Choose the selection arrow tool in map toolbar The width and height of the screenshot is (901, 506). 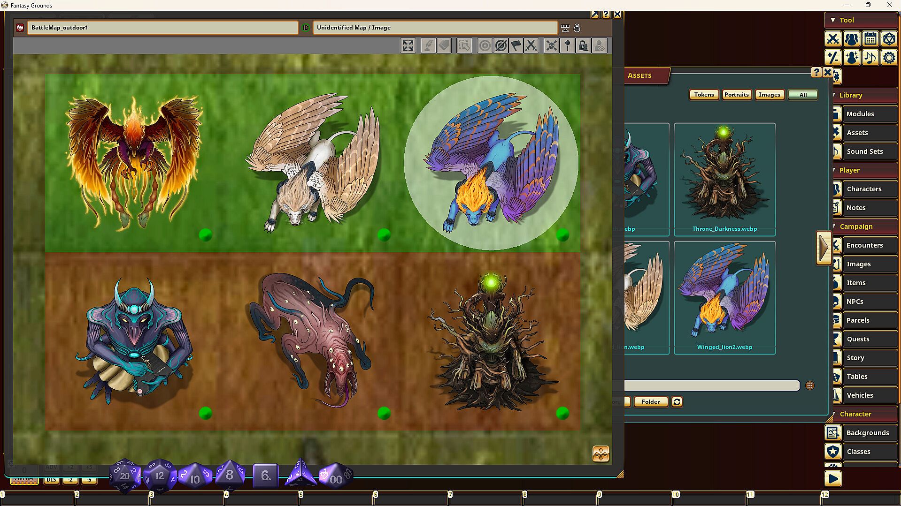pyautogui.click(x=464, y=45)
